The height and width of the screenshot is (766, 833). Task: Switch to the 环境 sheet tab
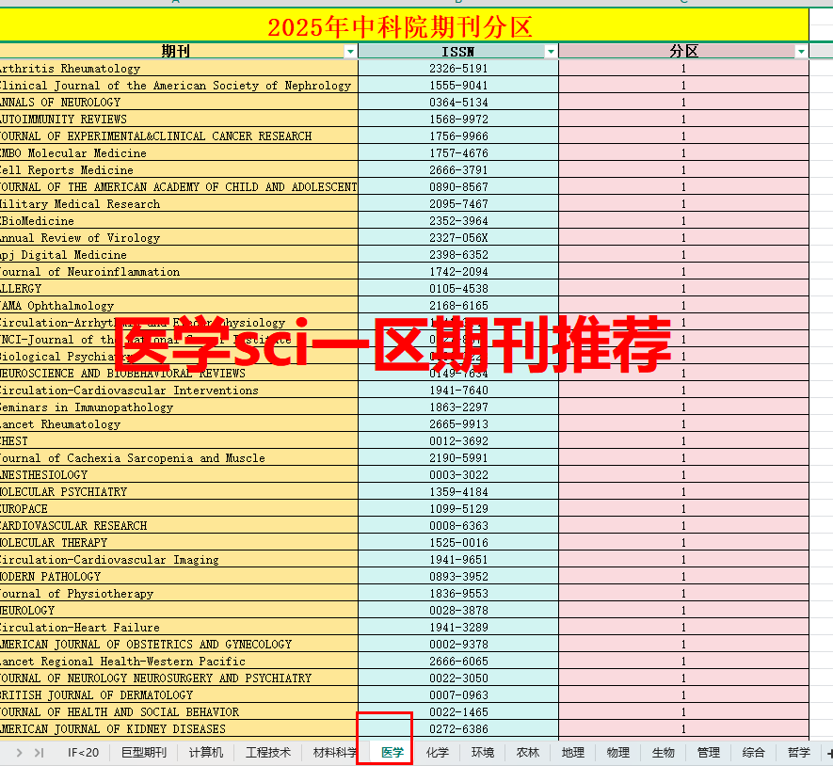click(482, 752)
